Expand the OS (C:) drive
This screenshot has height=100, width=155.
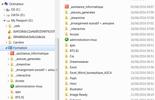pos(4,10)
